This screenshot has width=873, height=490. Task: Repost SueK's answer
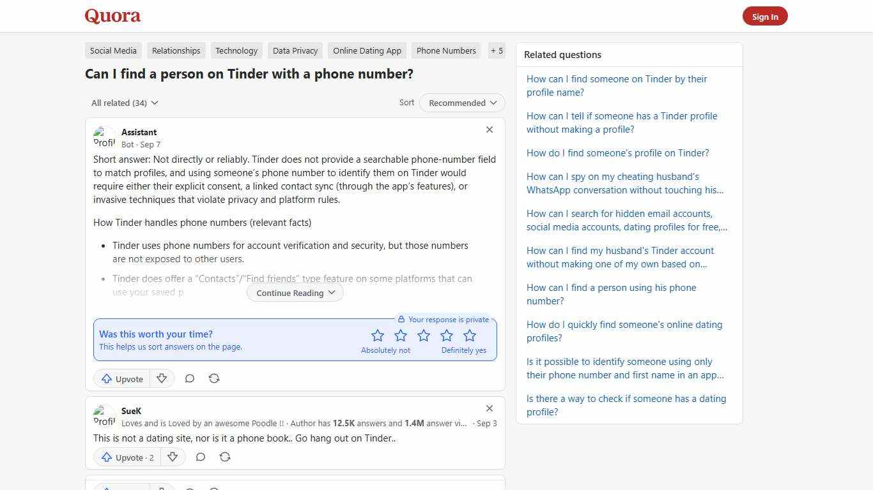point(225,457)
